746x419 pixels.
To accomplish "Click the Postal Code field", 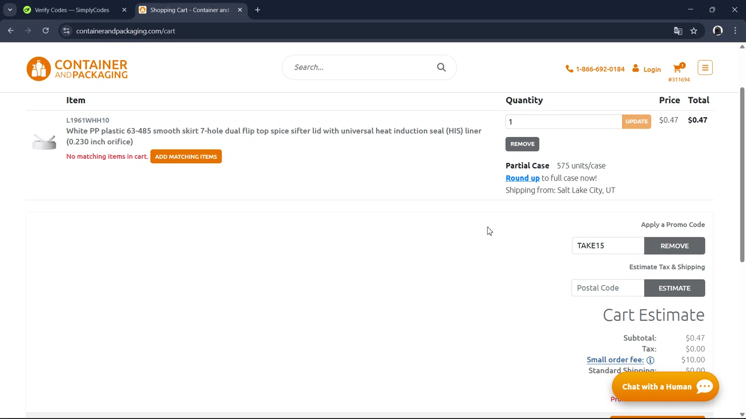I will click(x=608, y=288).
